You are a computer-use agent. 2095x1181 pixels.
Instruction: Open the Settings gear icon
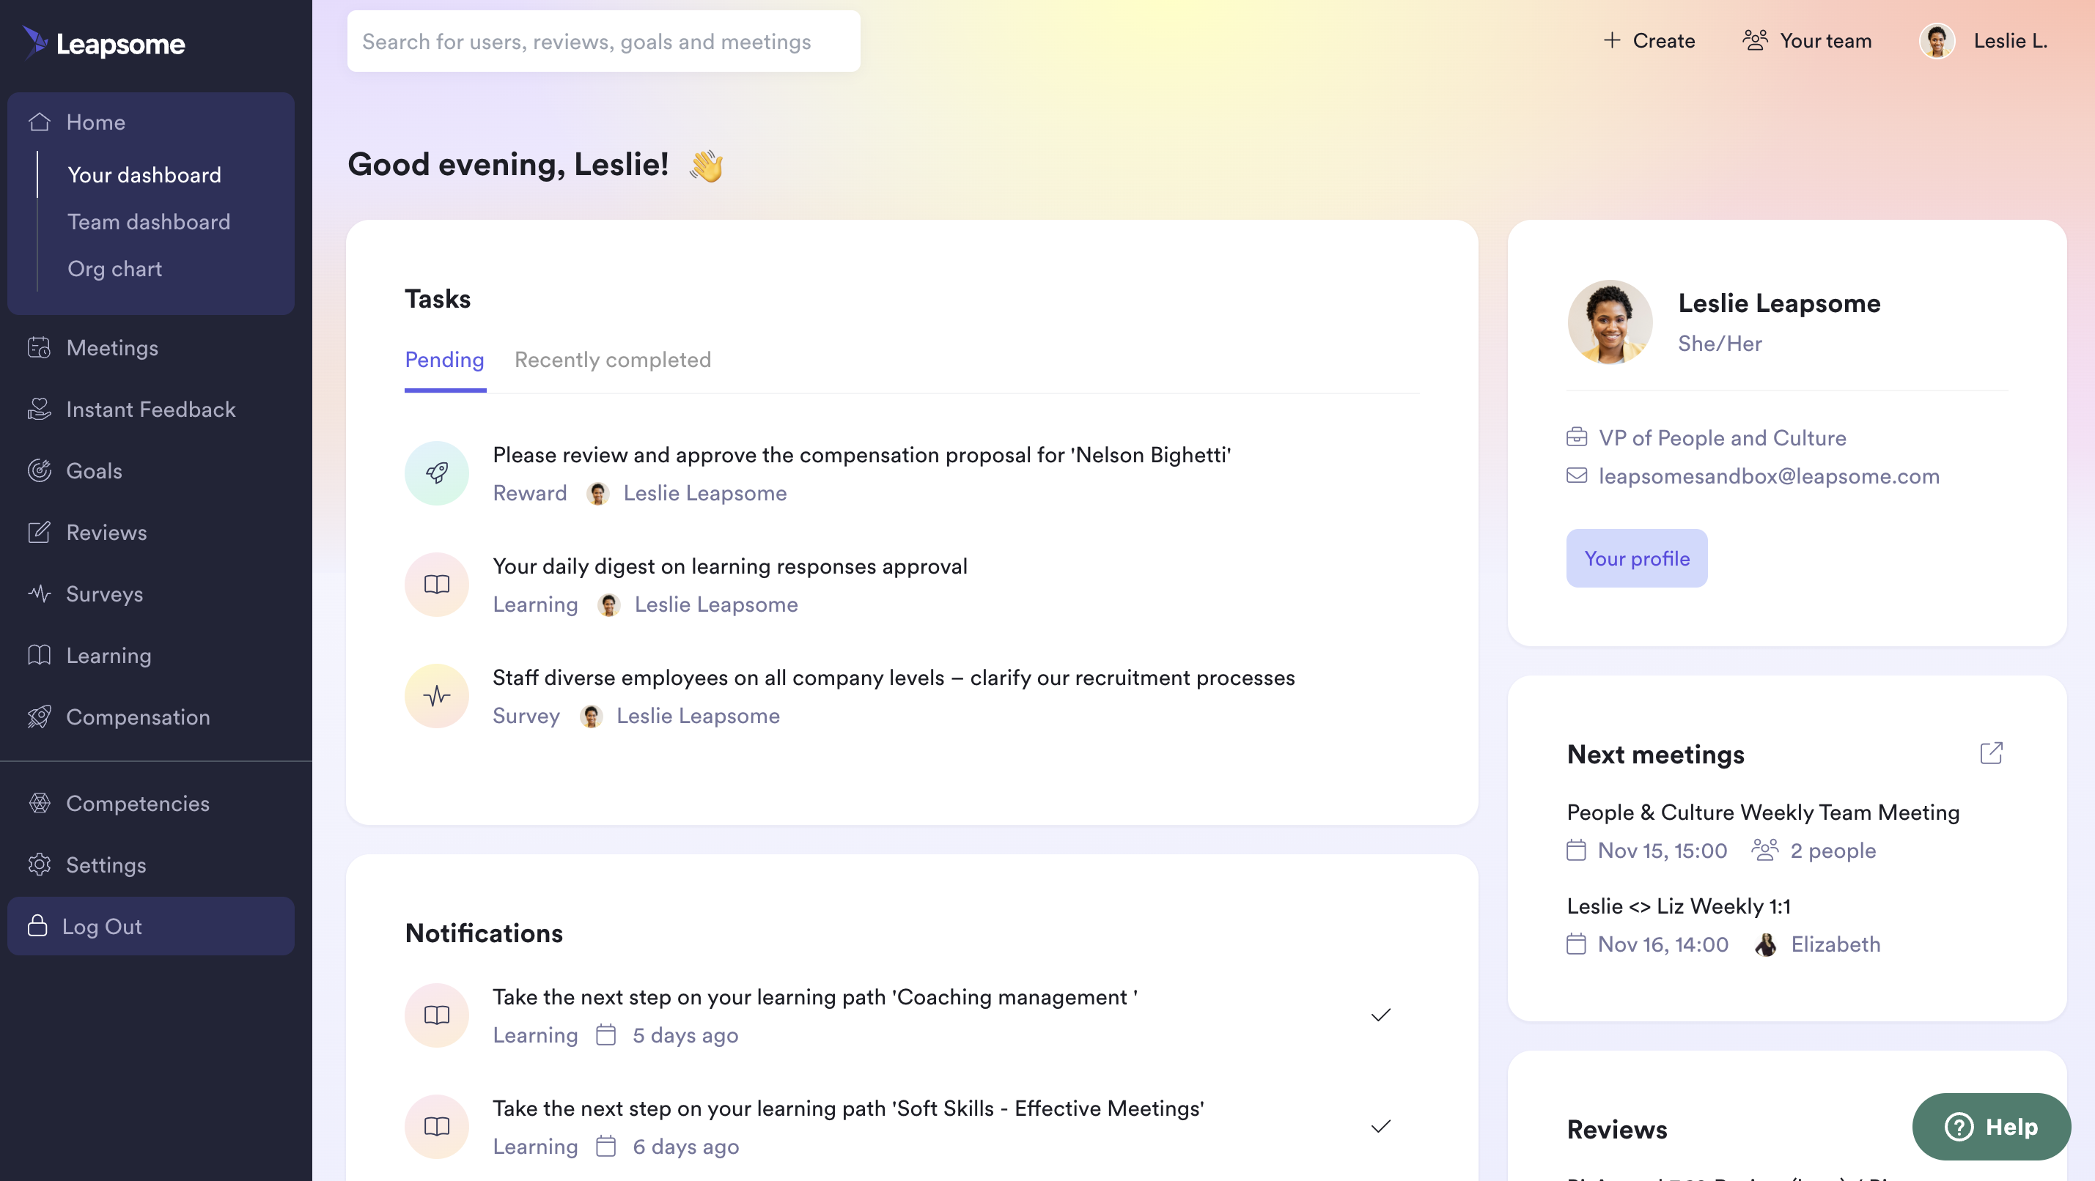[x=39, y=865]
